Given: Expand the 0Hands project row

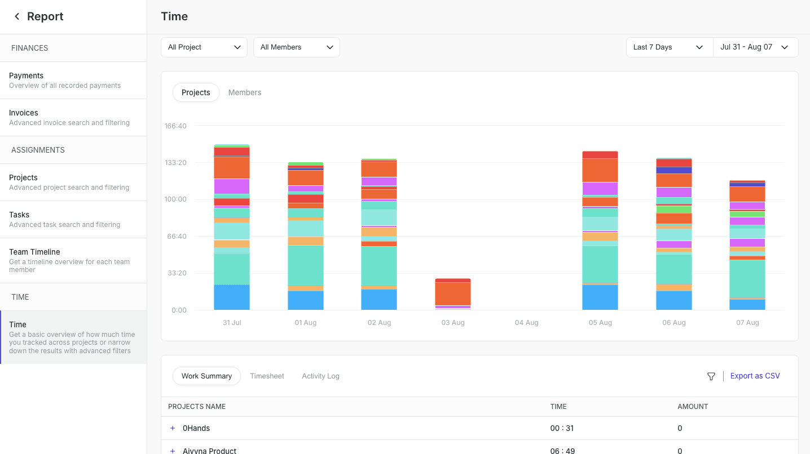Looking at the screenshot, I should [173, 428].
